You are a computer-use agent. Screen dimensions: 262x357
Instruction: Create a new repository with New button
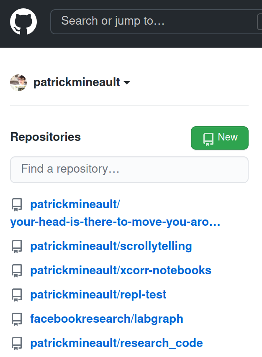point(220,138)
